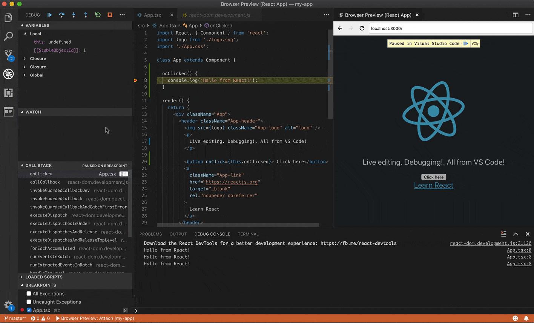Viewport: 534px width, 323px height.
Task: Click the Step Into debug icon
Action: tap(74, 15)
